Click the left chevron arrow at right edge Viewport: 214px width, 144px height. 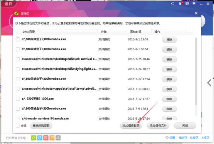tap(209, 83)
